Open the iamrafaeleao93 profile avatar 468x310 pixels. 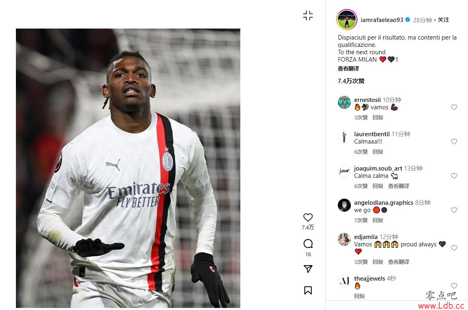pyautogui.click(x=346, y=20)
